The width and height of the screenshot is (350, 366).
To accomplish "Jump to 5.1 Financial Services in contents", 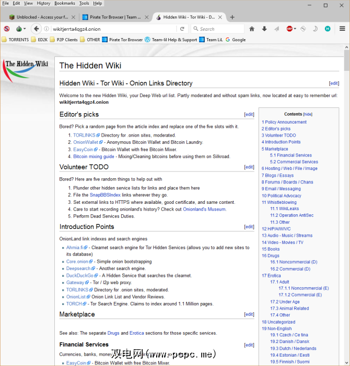I will tap(290, 155).
